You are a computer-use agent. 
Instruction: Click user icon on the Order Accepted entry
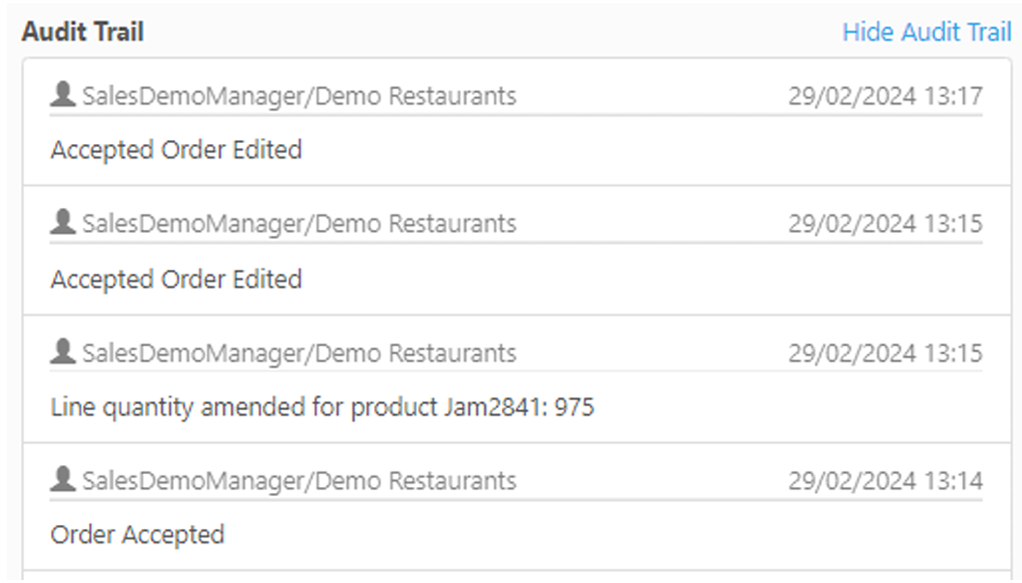coord(63,480)
